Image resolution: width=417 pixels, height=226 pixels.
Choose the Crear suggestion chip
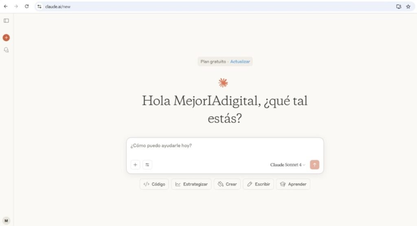(227, 184)
